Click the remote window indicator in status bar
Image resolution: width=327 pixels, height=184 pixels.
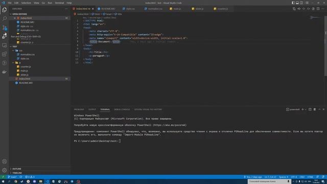pos(3,177)
